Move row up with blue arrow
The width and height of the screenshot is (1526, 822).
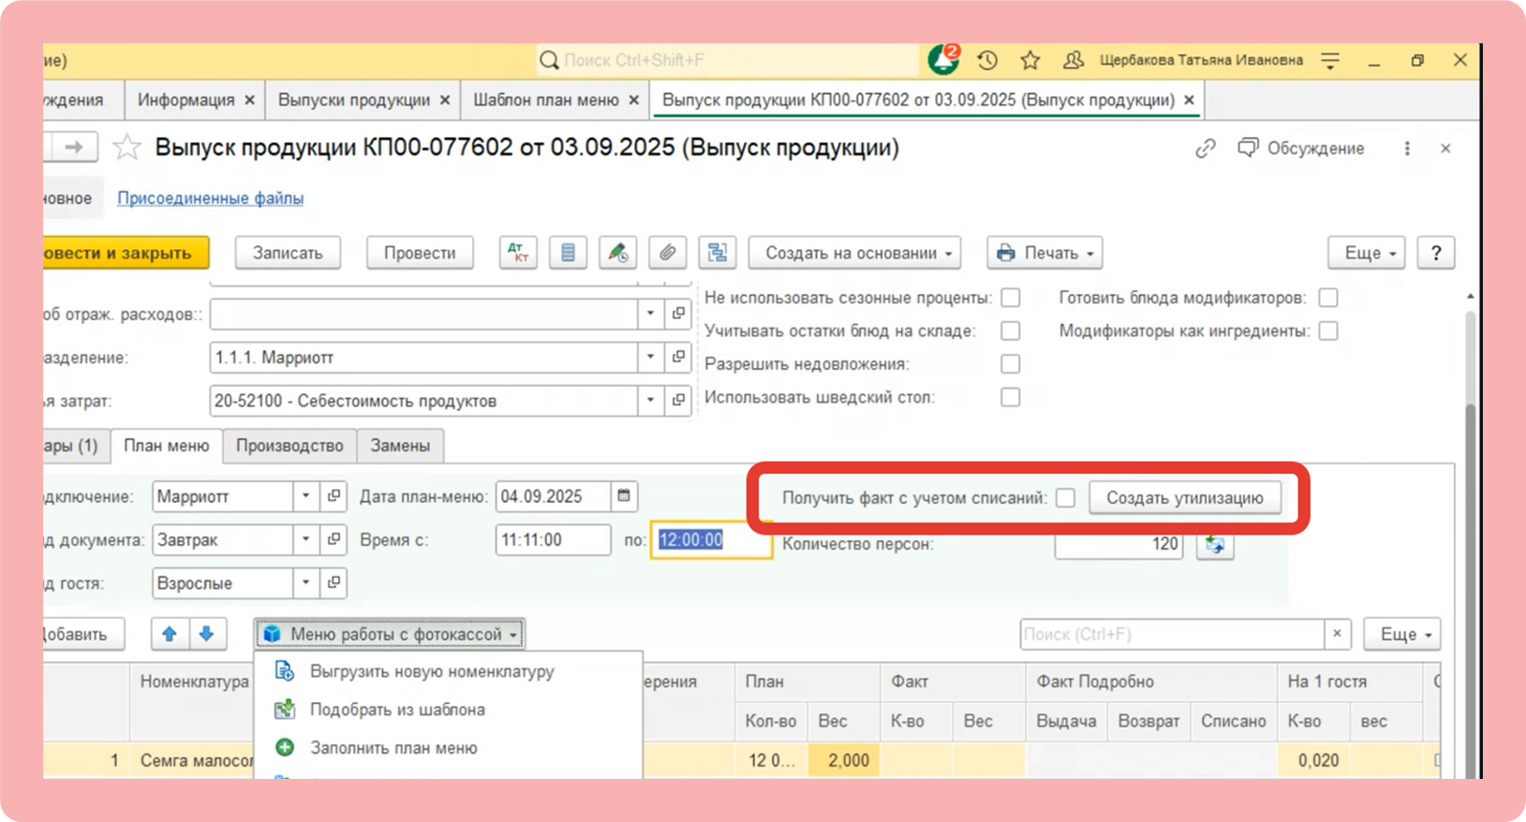[170, 634]
